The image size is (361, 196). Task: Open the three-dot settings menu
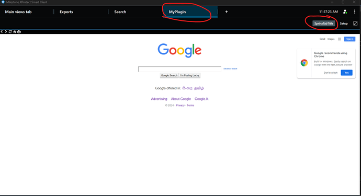pyautogui.click(x=355, y=11)
